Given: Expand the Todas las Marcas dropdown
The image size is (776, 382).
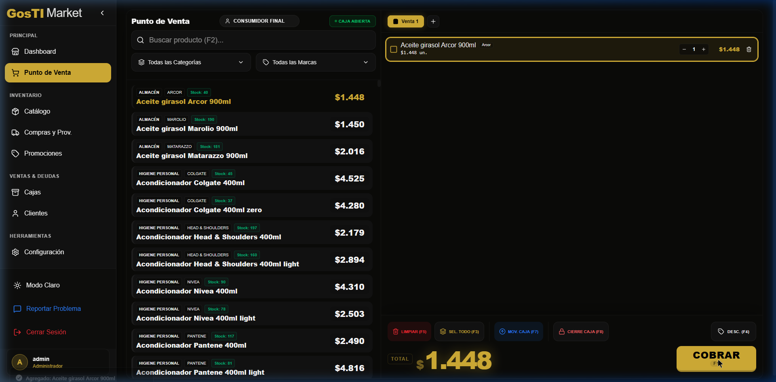Looking at the screenshot, I should coord(316,62).
